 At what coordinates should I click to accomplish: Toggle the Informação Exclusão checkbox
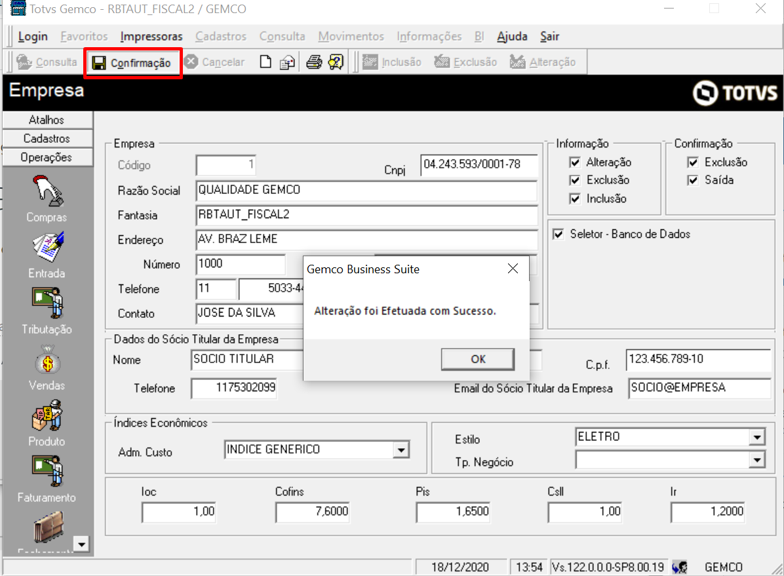coord(575,180)
